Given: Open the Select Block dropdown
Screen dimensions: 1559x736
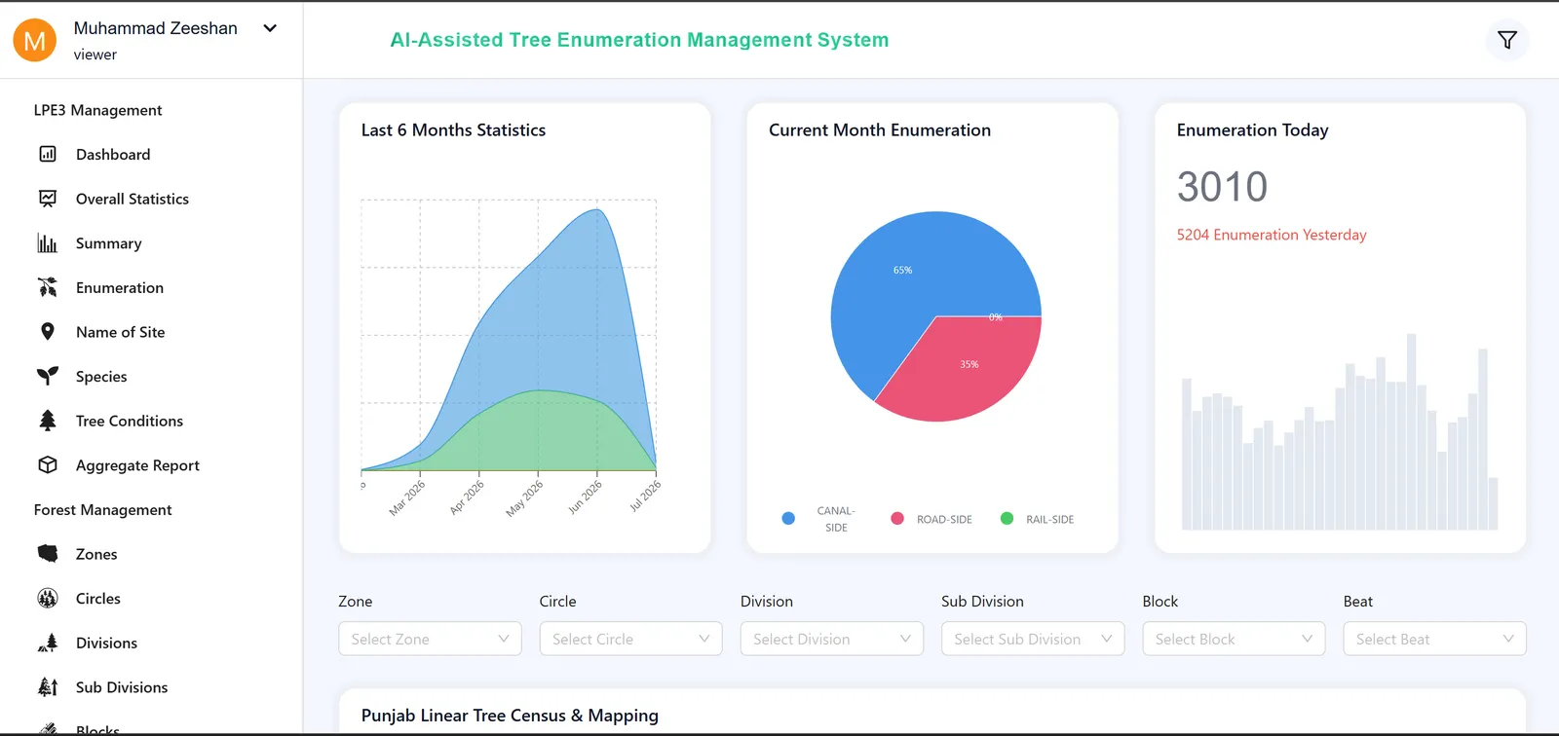Looking at the screenshot, I should [x=1234, y=639].
